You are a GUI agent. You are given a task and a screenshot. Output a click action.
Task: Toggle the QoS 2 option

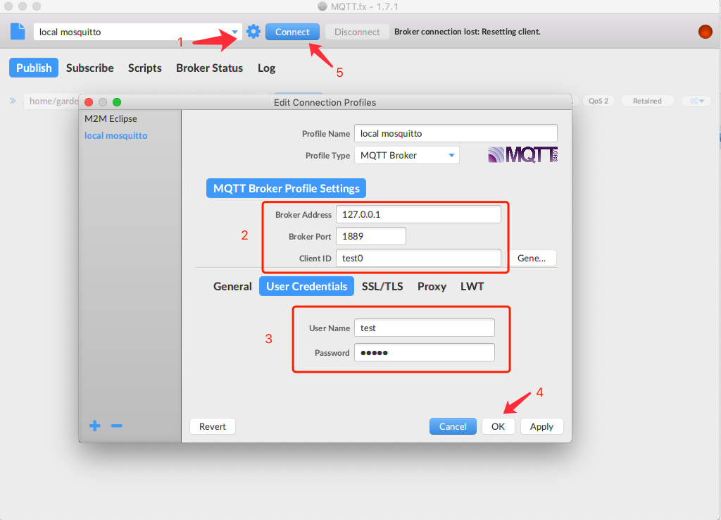click(x=598, y=100)
